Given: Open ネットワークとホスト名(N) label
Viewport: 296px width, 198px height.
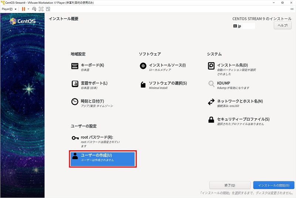Looking at the screenshot, I should pos(240,101).
